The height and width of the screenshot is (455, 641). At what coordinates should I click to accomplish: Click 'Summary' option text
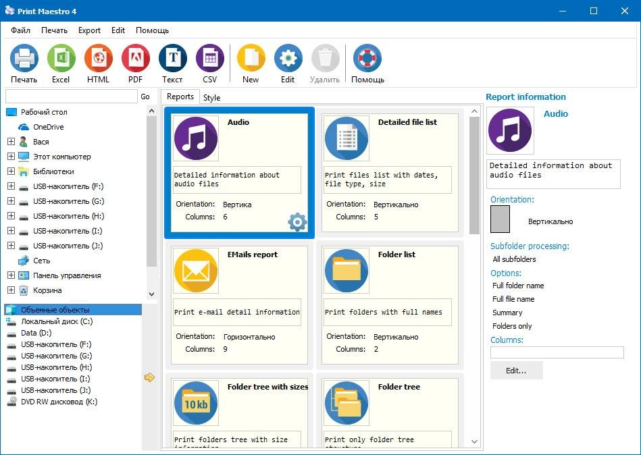click(507, 313)
